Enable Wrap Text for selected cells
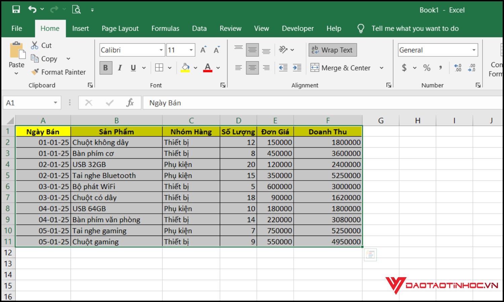This screenshot has width=504, height=302. point(332,50)
